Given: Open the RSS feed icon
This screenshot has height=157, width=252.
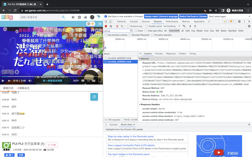Looking at the screenshot, I should point(79,17).
